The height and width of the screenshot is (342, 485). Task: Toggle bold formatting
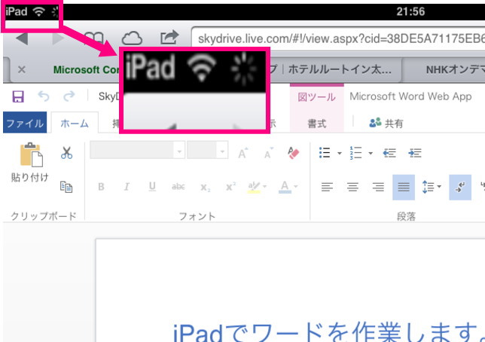point(101,187)
